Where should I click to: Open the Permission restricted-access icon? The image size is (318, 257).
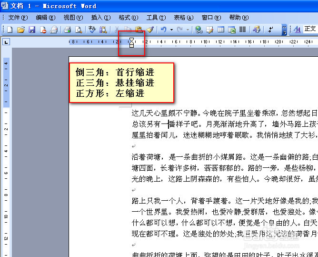pyautogui.click(x=43, y=30)
